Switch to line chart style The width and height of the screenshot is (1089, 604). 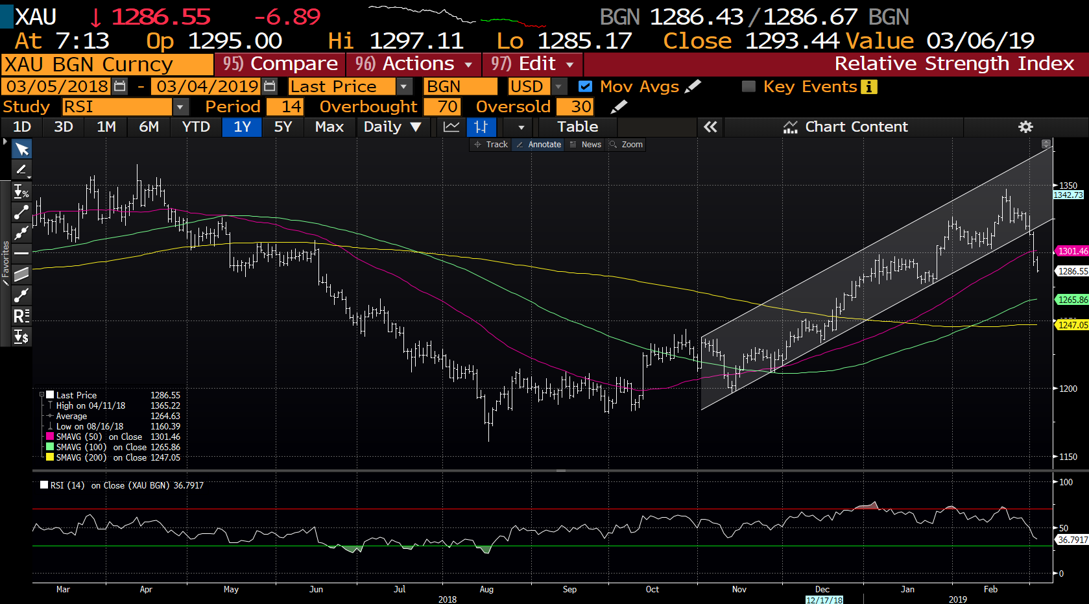451,127
